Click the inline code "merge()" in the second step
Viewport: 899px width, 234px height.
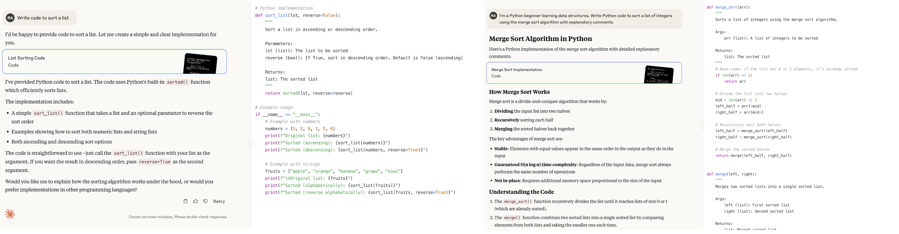click(x=512, y=218)
